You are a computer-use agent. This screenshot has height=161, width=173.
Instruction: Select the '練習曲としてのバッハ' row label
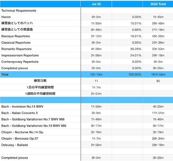pos(17,23)
